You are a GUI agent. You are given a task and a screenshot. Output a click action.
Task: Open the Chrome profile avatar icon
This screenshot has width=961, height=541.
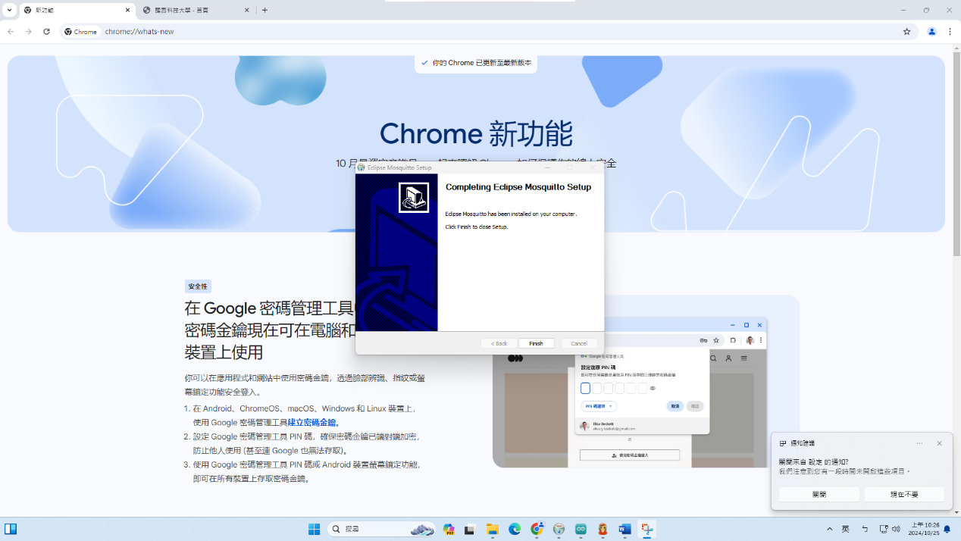coord(931,32)
